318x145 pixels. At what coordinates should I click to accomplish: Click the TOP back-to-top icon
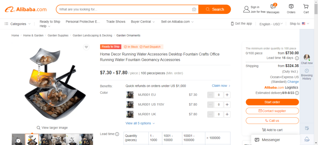point(307,139)
